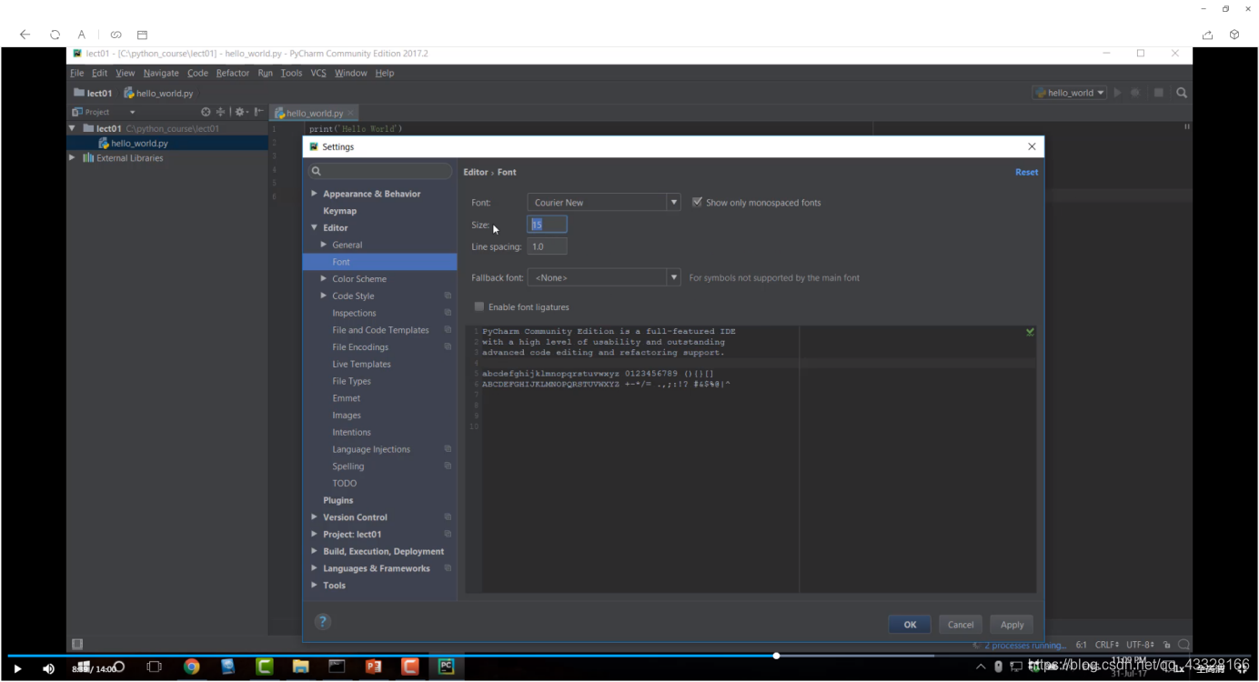Viewport: 1259px width, 682px height.
Task: Open the hello_world run configuration dropdown
Action: tap(1070, 93)
